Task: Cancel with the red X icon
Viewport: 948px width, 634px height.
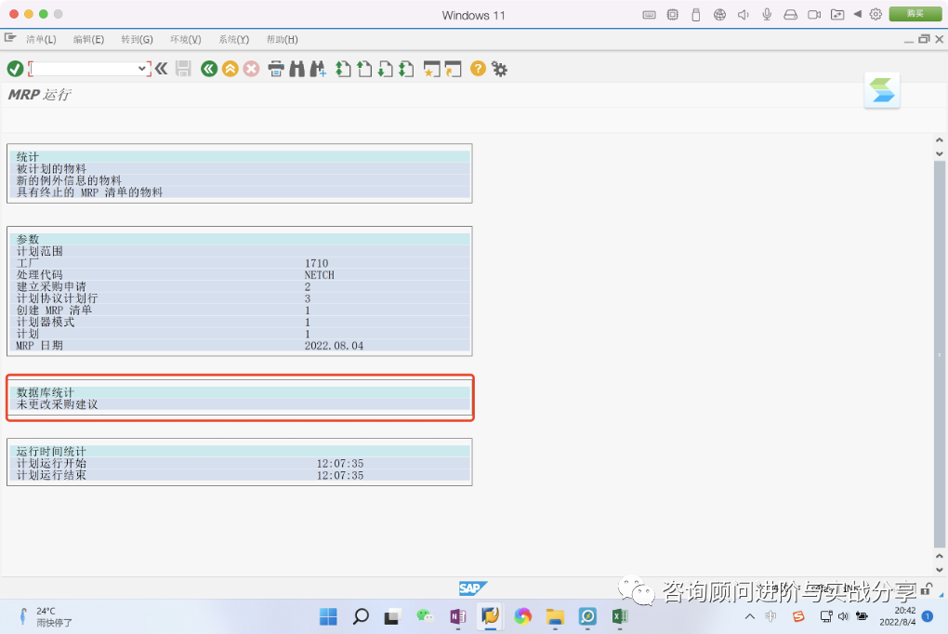Action: pos(252,69)
